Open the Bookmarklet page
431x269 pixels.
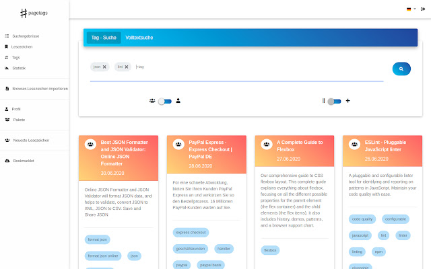[x=24, y=161]
